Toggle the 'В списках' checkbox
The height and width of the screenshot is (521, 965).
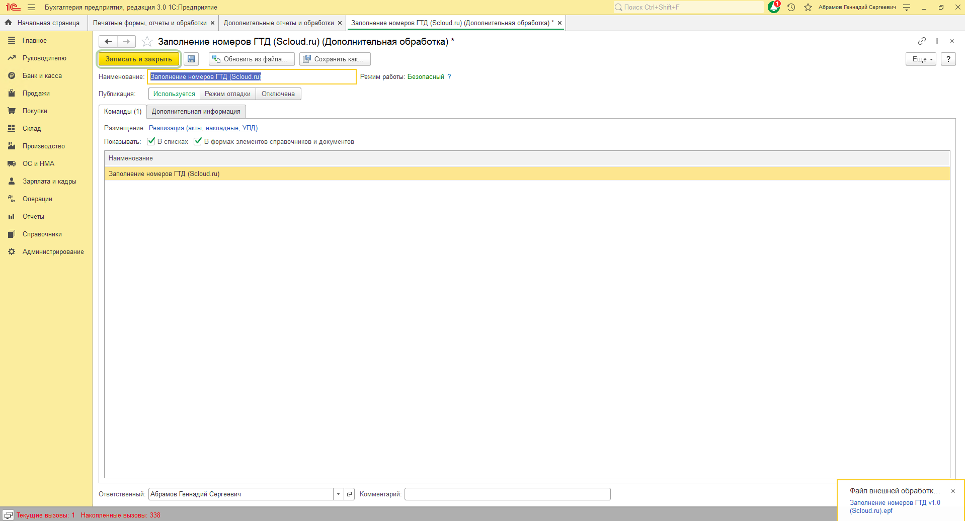[151, 141]
